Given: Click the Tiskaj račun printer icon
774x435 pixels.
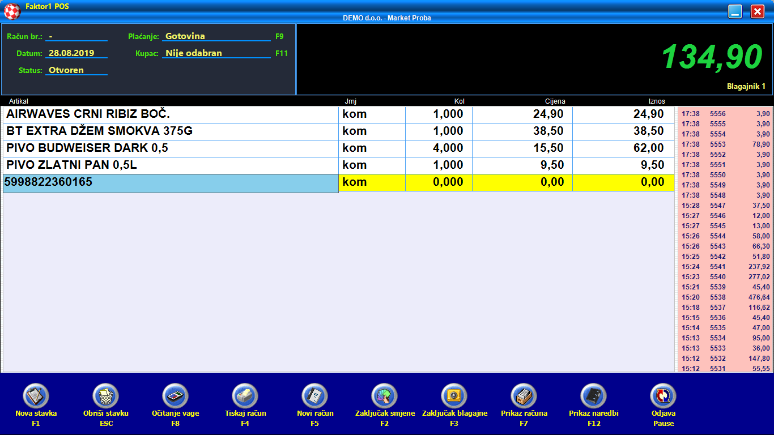Looking at the screenshot, I should tap(245, 396).
